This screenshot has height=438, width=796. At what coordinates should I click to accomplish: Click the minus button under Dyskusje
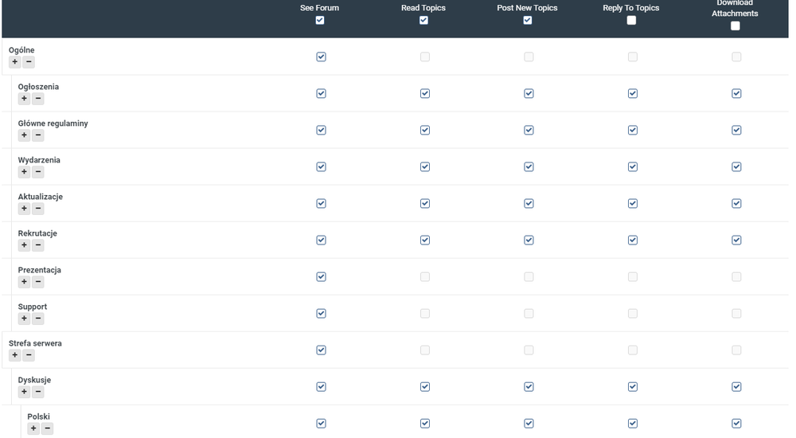pyautogui.click(x=38, y=392)
